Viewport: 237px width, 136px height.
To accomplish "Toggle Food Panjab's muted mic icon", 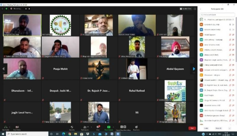I will [x=230, y=95].
